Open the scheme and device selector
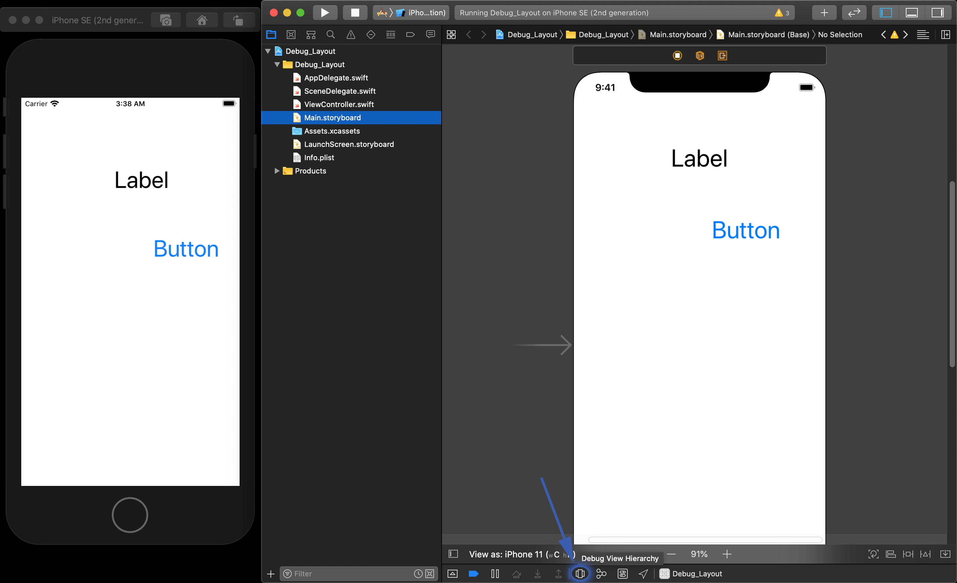The height and width of the screenshot is (583, 957). coord(411,12)
